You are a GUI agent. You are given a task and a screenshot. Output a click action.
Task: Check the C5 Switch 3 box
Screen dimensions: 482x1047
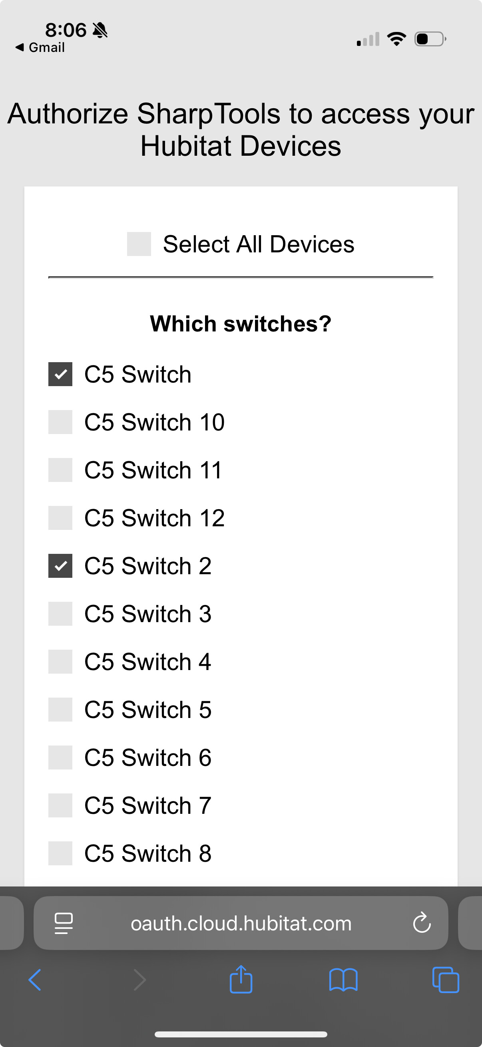60,614
